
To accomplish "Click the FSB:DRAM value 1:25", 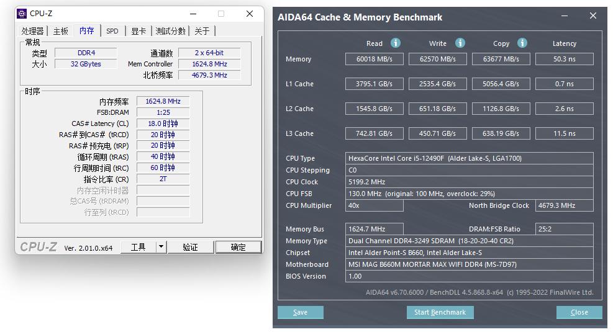I will click(x=163, y=112).
